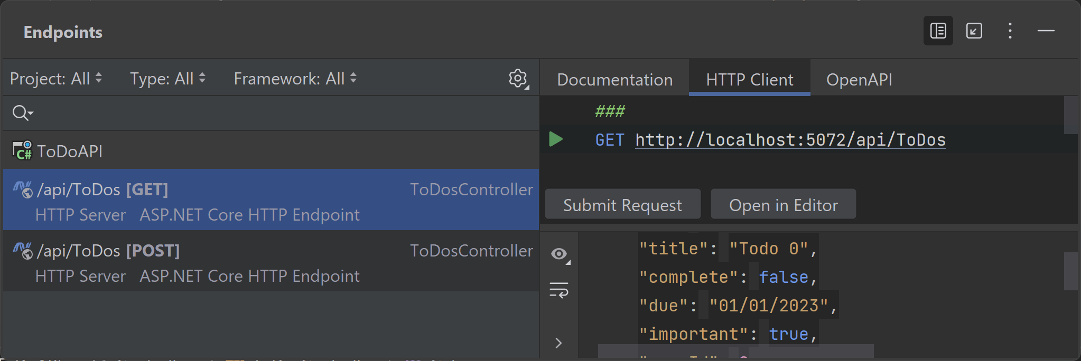Viewport: 1081px width, 361px height.
Task: Click the dock/restore tool window icon
Action: click(x=974, y=31)
